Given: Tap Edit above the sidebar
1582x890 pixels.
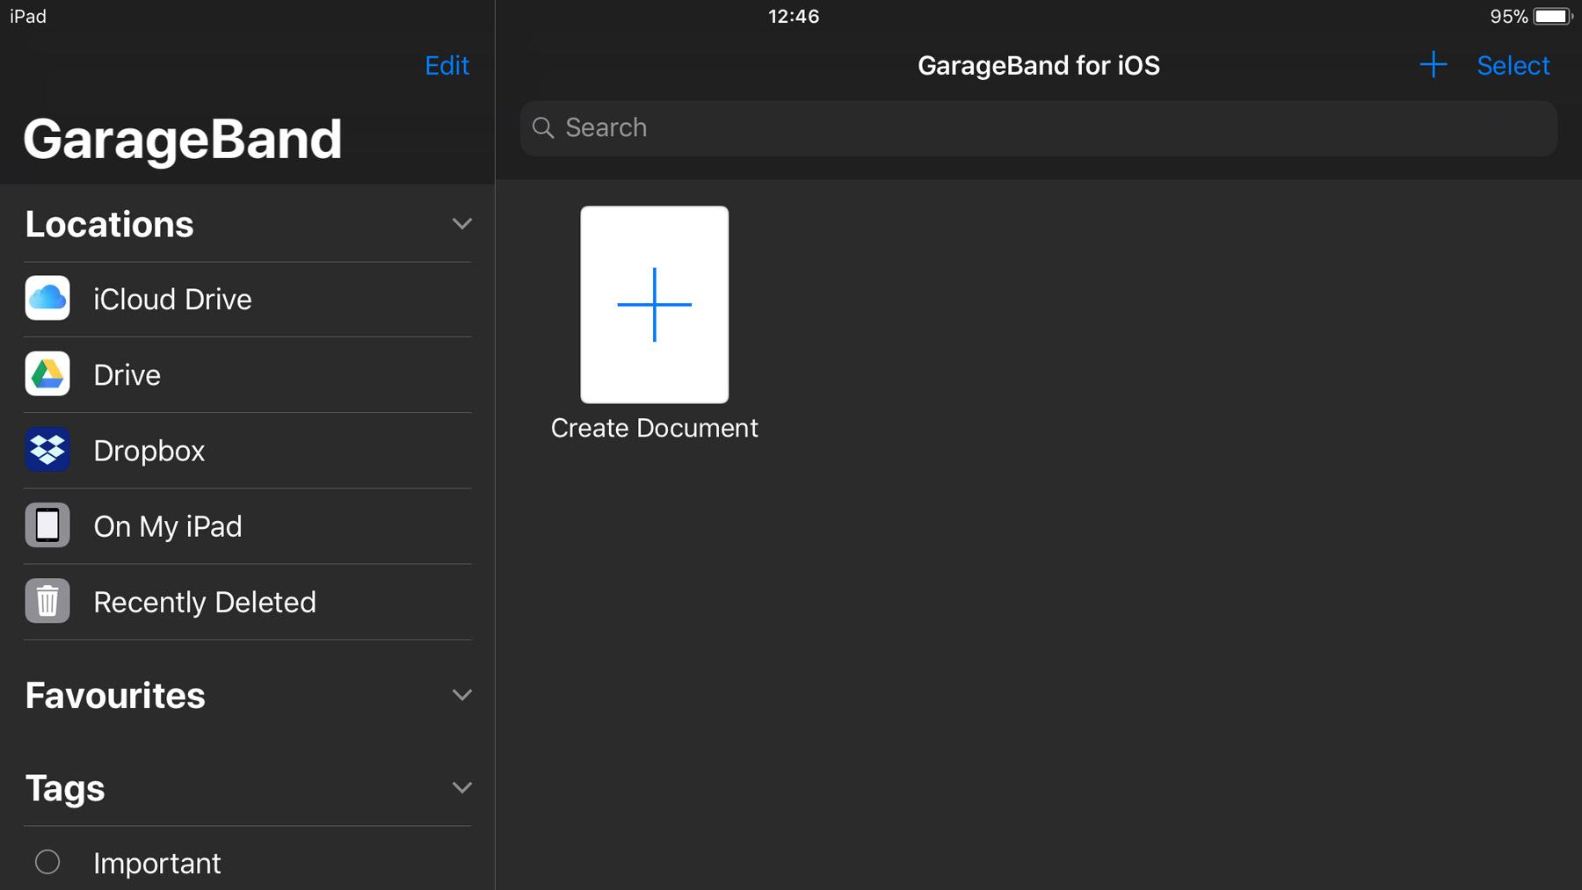Looking at the screenshot, I should point(446,65).
